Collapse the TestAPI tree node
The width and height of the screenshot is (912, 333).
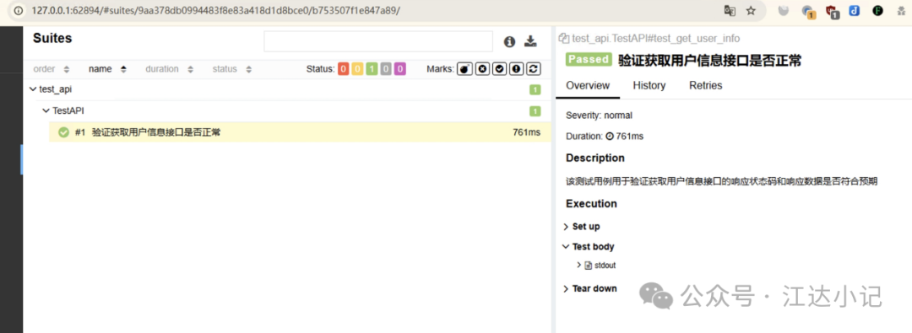pos(46,110)
